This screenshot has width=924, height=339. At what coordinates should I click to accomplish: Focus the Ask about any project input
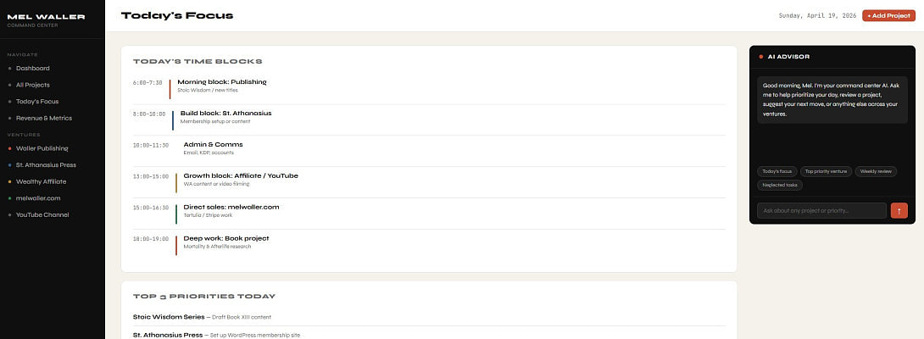click(821, 210)
